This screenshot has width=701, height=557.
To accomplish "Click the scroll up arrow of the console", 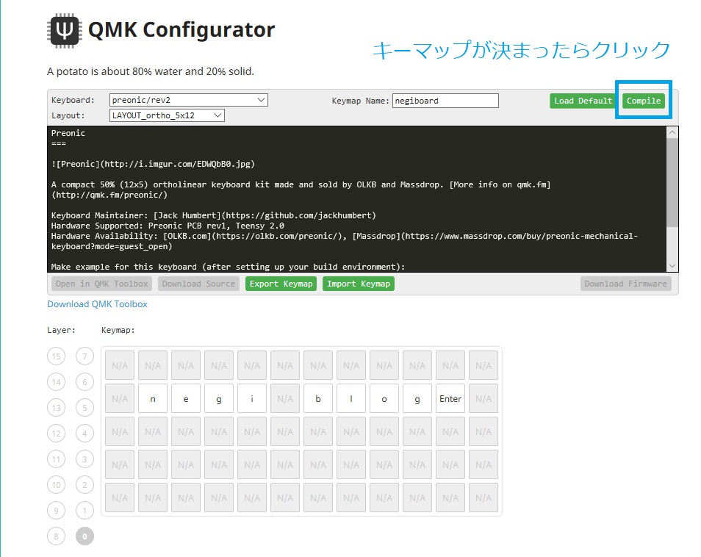I will (672, 132).
